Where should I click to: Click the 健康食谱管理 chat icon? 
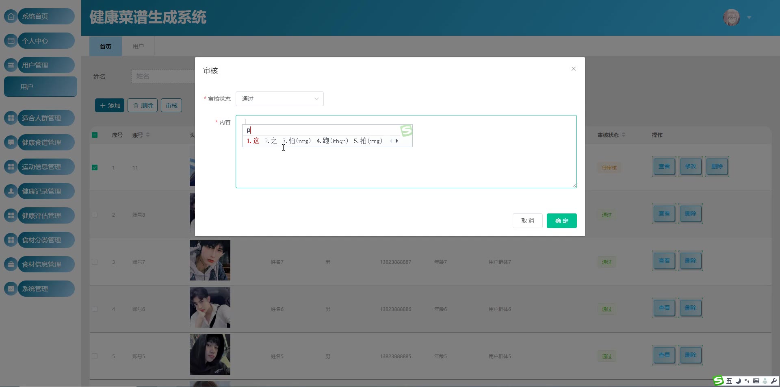11,142
